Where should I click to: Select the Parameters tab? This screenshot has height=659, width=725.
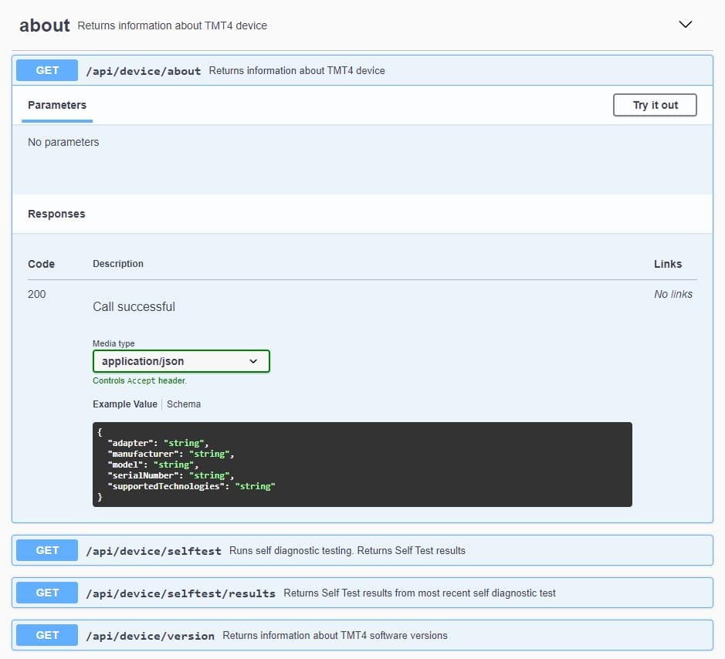(57, 105)
